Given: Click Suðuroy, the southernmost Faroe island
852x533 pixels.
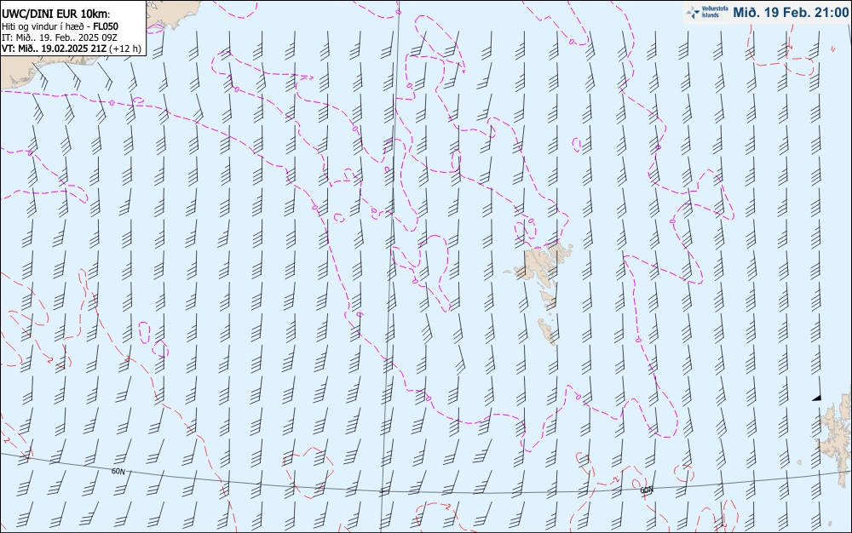Looking at the screenshot, I should pos(547,331).
